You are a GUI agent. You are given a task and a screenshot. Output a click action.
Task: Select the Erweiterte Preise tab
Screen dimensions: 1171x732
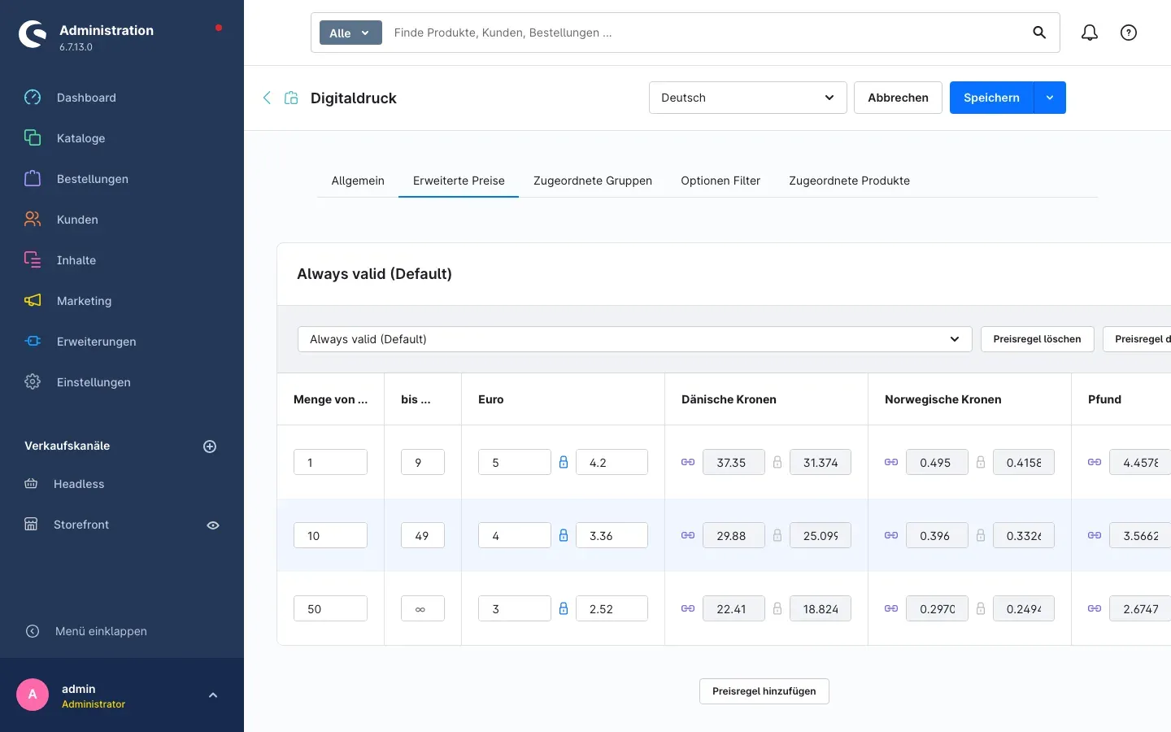459,181
